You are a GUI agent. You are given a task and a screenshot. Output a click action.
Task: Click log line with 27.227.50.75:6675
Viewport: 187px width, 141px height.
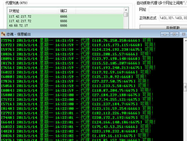point(75,81)
